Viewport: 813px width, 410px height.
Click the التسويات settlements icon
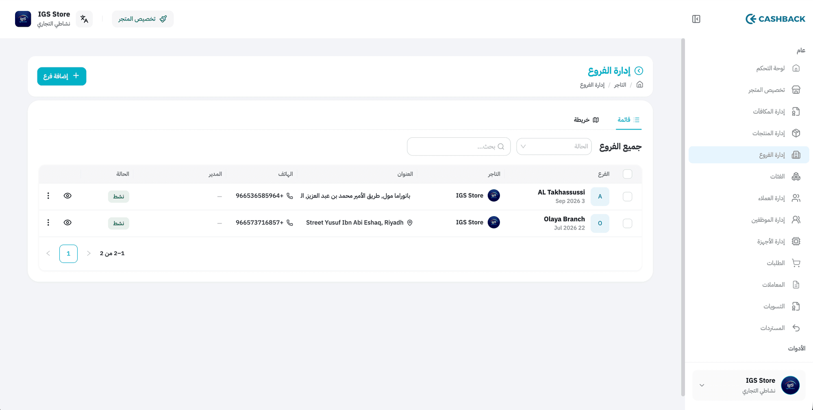click(796, 306)
